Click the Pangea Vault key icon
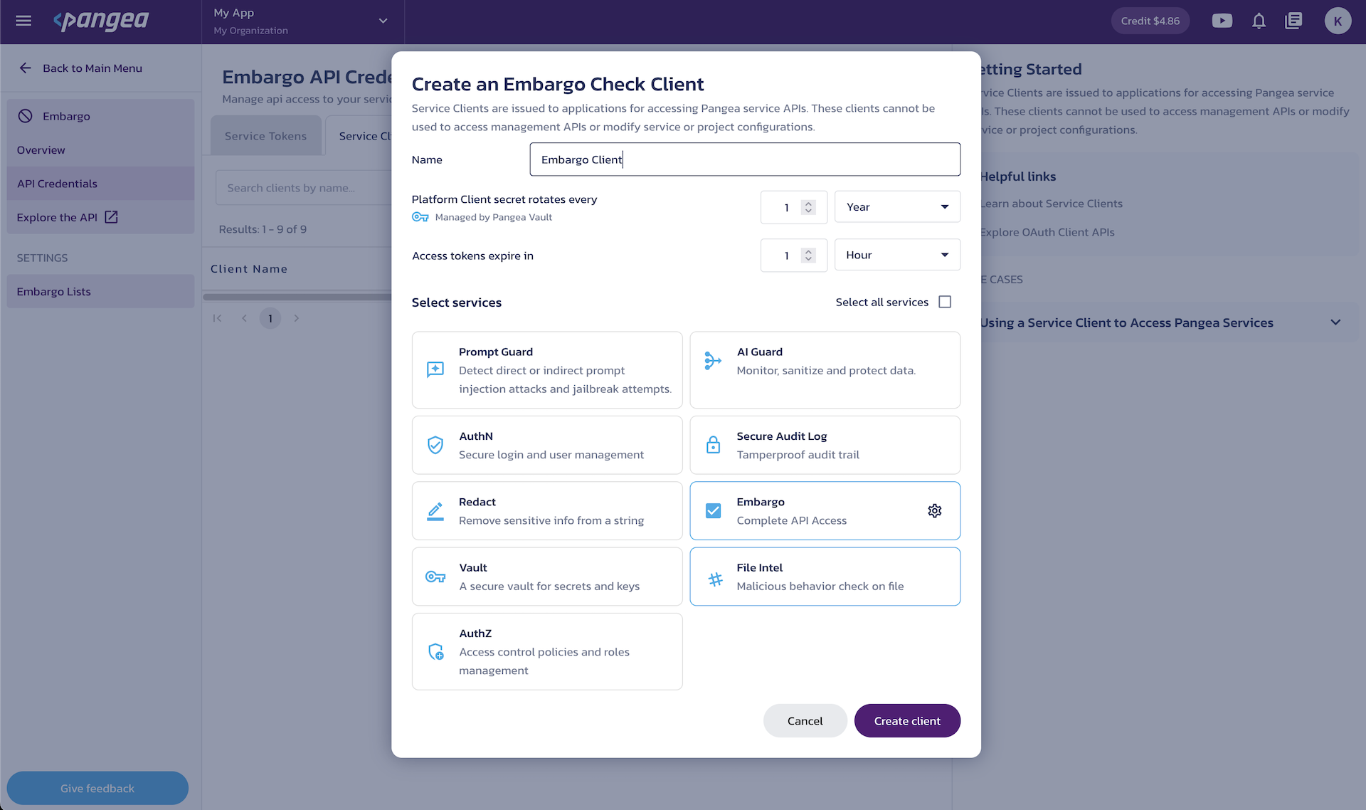This screenshot has width=1366, height=810. coord(420,217)
